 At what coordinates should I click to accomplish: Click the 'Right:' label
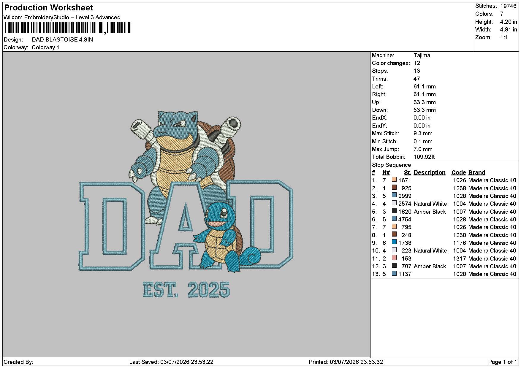(379, 94)
